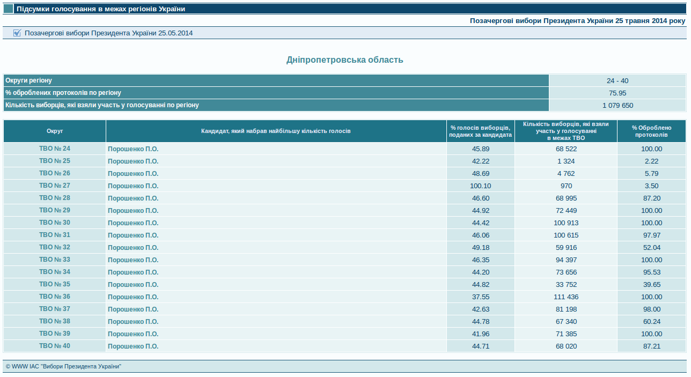Click voter count 1 324
The height and width of the screenshot is (377, 691).
pyautogui.click(x=566, y=161)
